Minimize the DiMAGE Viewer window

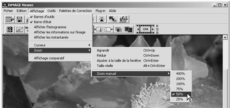tap(215, 5)
